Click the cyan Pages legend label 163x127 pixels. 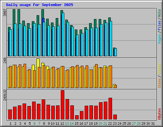[159, 39]
